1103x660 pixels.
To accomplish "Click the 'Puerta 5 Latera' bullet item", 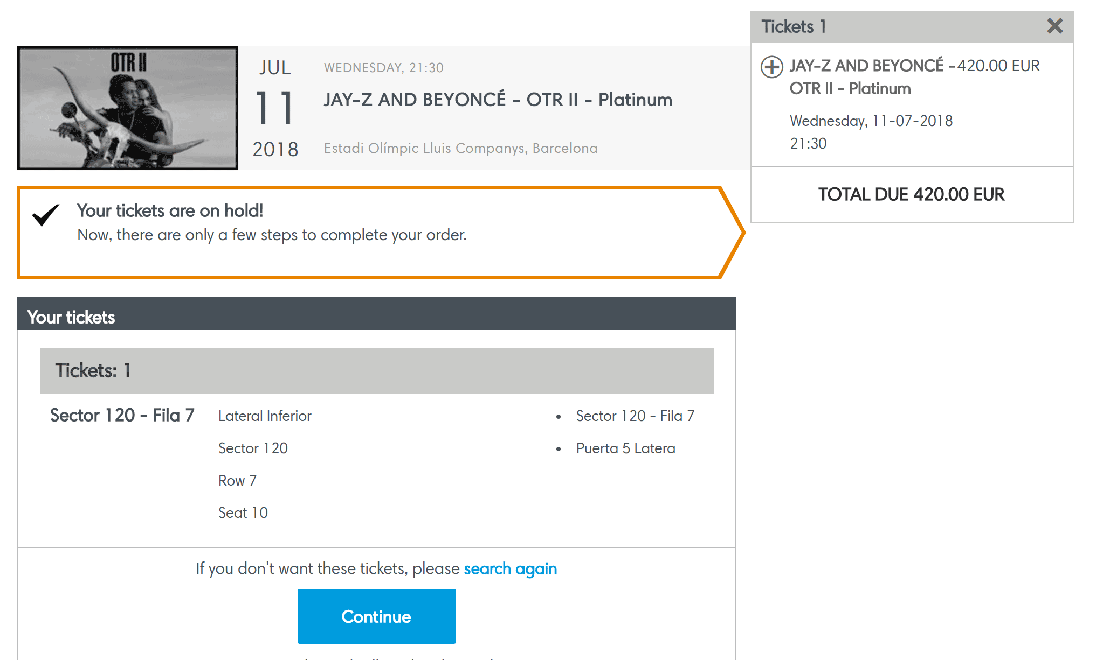I will tap(625, 448).
